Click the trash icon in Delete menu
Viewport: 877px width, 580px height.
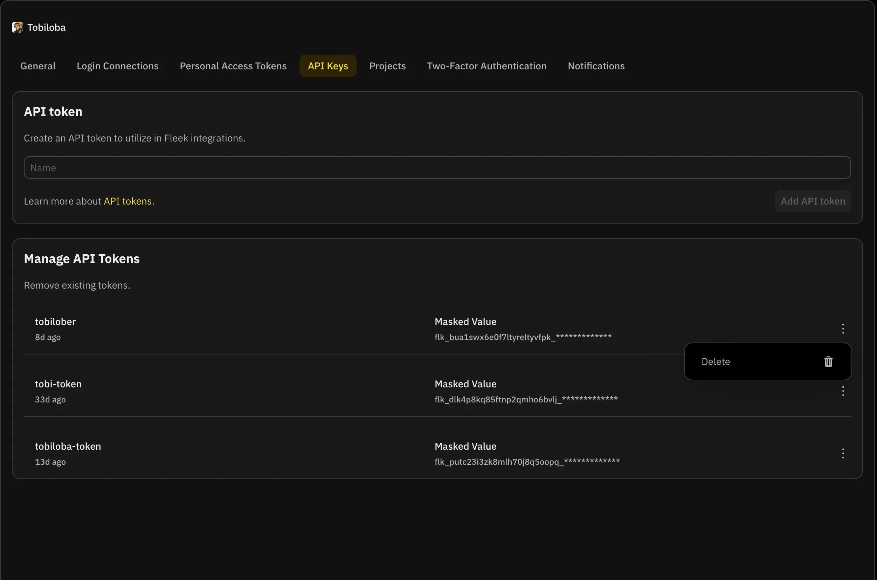click(x=828, y=362)
